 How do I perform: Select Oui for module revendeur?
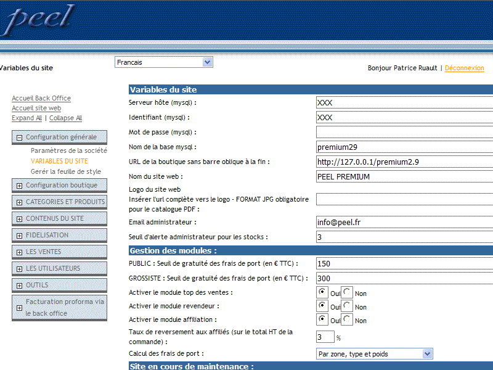(322, 306)
